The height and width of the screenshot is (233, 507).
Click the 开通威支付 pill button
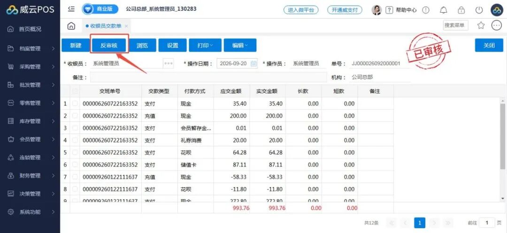345,10
